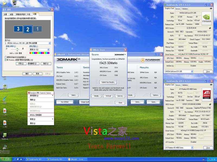Switch to the 屏幕保护程序 (Screen Saver) tab
217x162 pixels.
coord(21,14)
